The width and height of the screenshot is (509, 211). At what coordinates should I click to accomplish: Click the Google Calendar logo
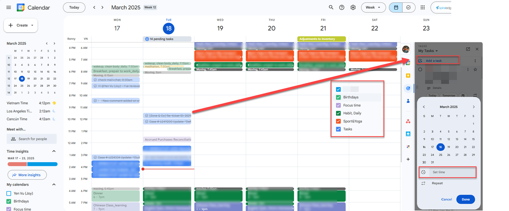point(21,8)
